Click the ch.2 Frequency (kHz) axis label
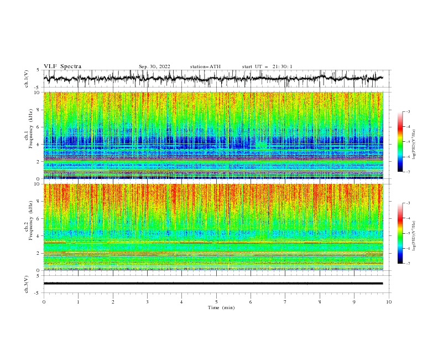The width and height of the screenshot is (438, 339). pyautogui.click(x=30, y=220)
